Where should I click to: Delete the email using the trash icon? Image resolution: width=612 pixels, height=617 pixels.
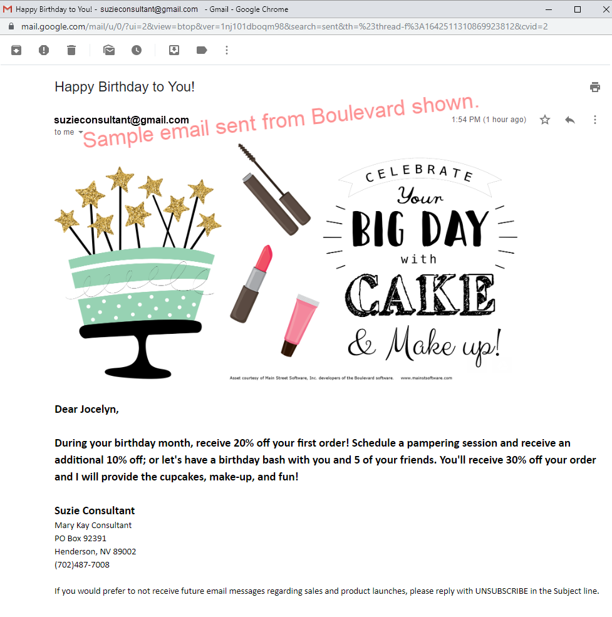click(x=71, y=50)
